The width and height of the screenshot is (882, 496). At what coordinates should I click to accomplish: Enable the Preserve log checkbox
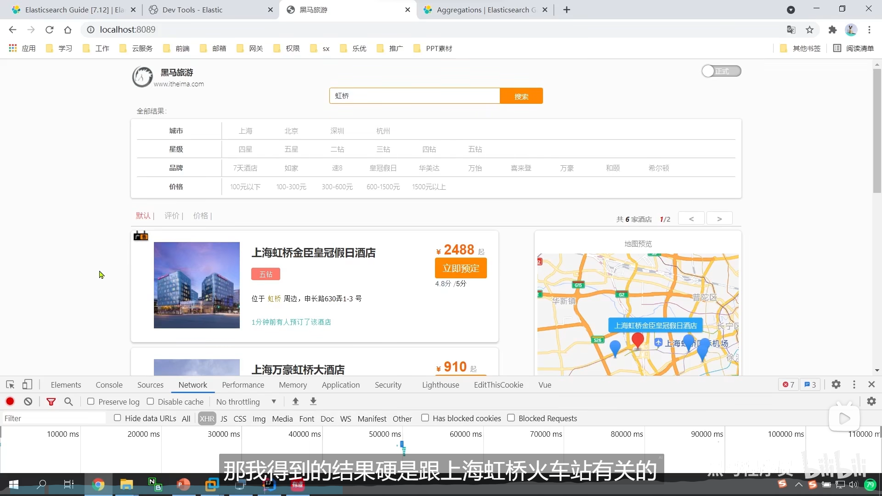click(x=91, y=401)
